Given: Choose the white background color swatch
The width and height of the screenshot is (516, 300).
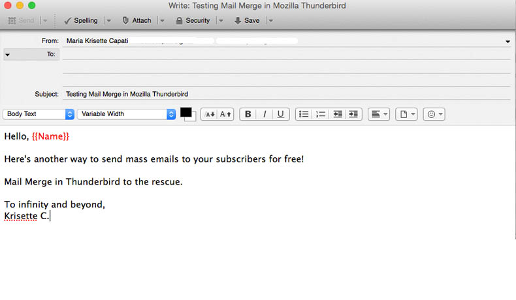Looking at the screenshot, I should [193, 118].
